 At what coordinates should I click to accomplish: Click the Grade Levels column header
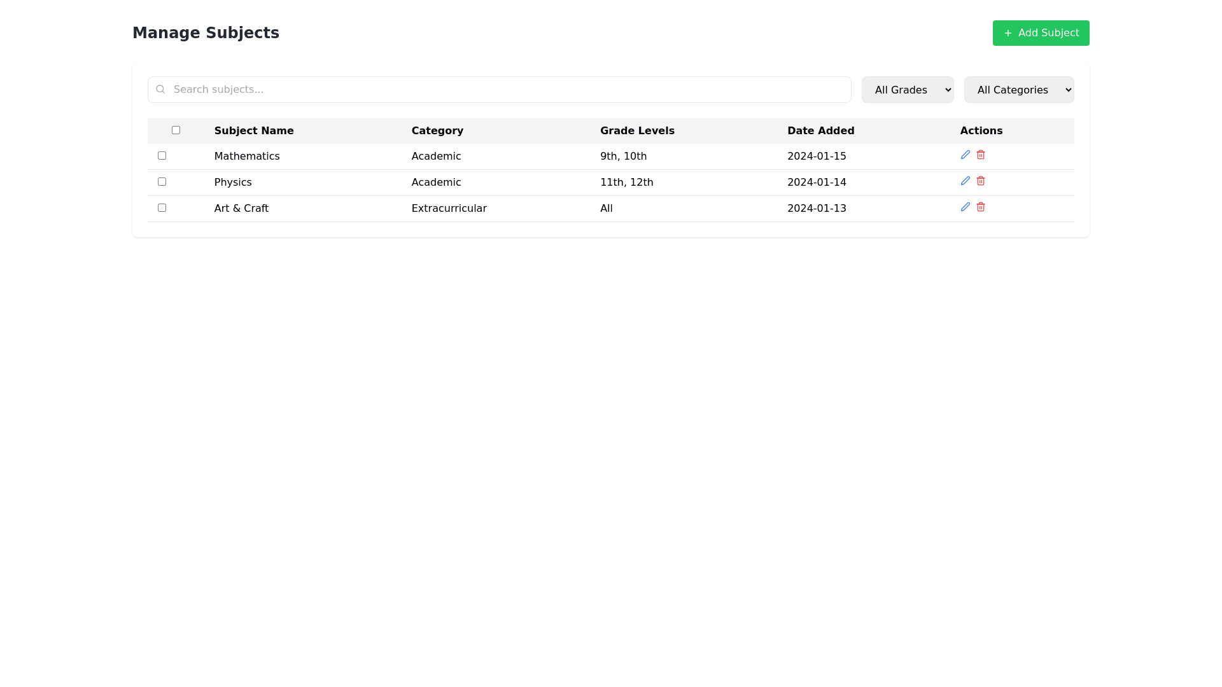click(636, 130)
